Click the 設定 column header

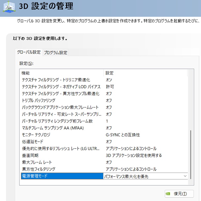(145, 73)
